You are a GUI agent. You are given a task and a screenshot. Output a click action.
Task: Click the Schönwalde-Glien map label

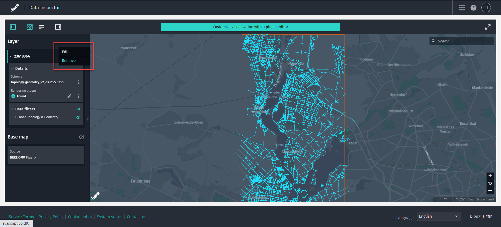tap(188, 122)
